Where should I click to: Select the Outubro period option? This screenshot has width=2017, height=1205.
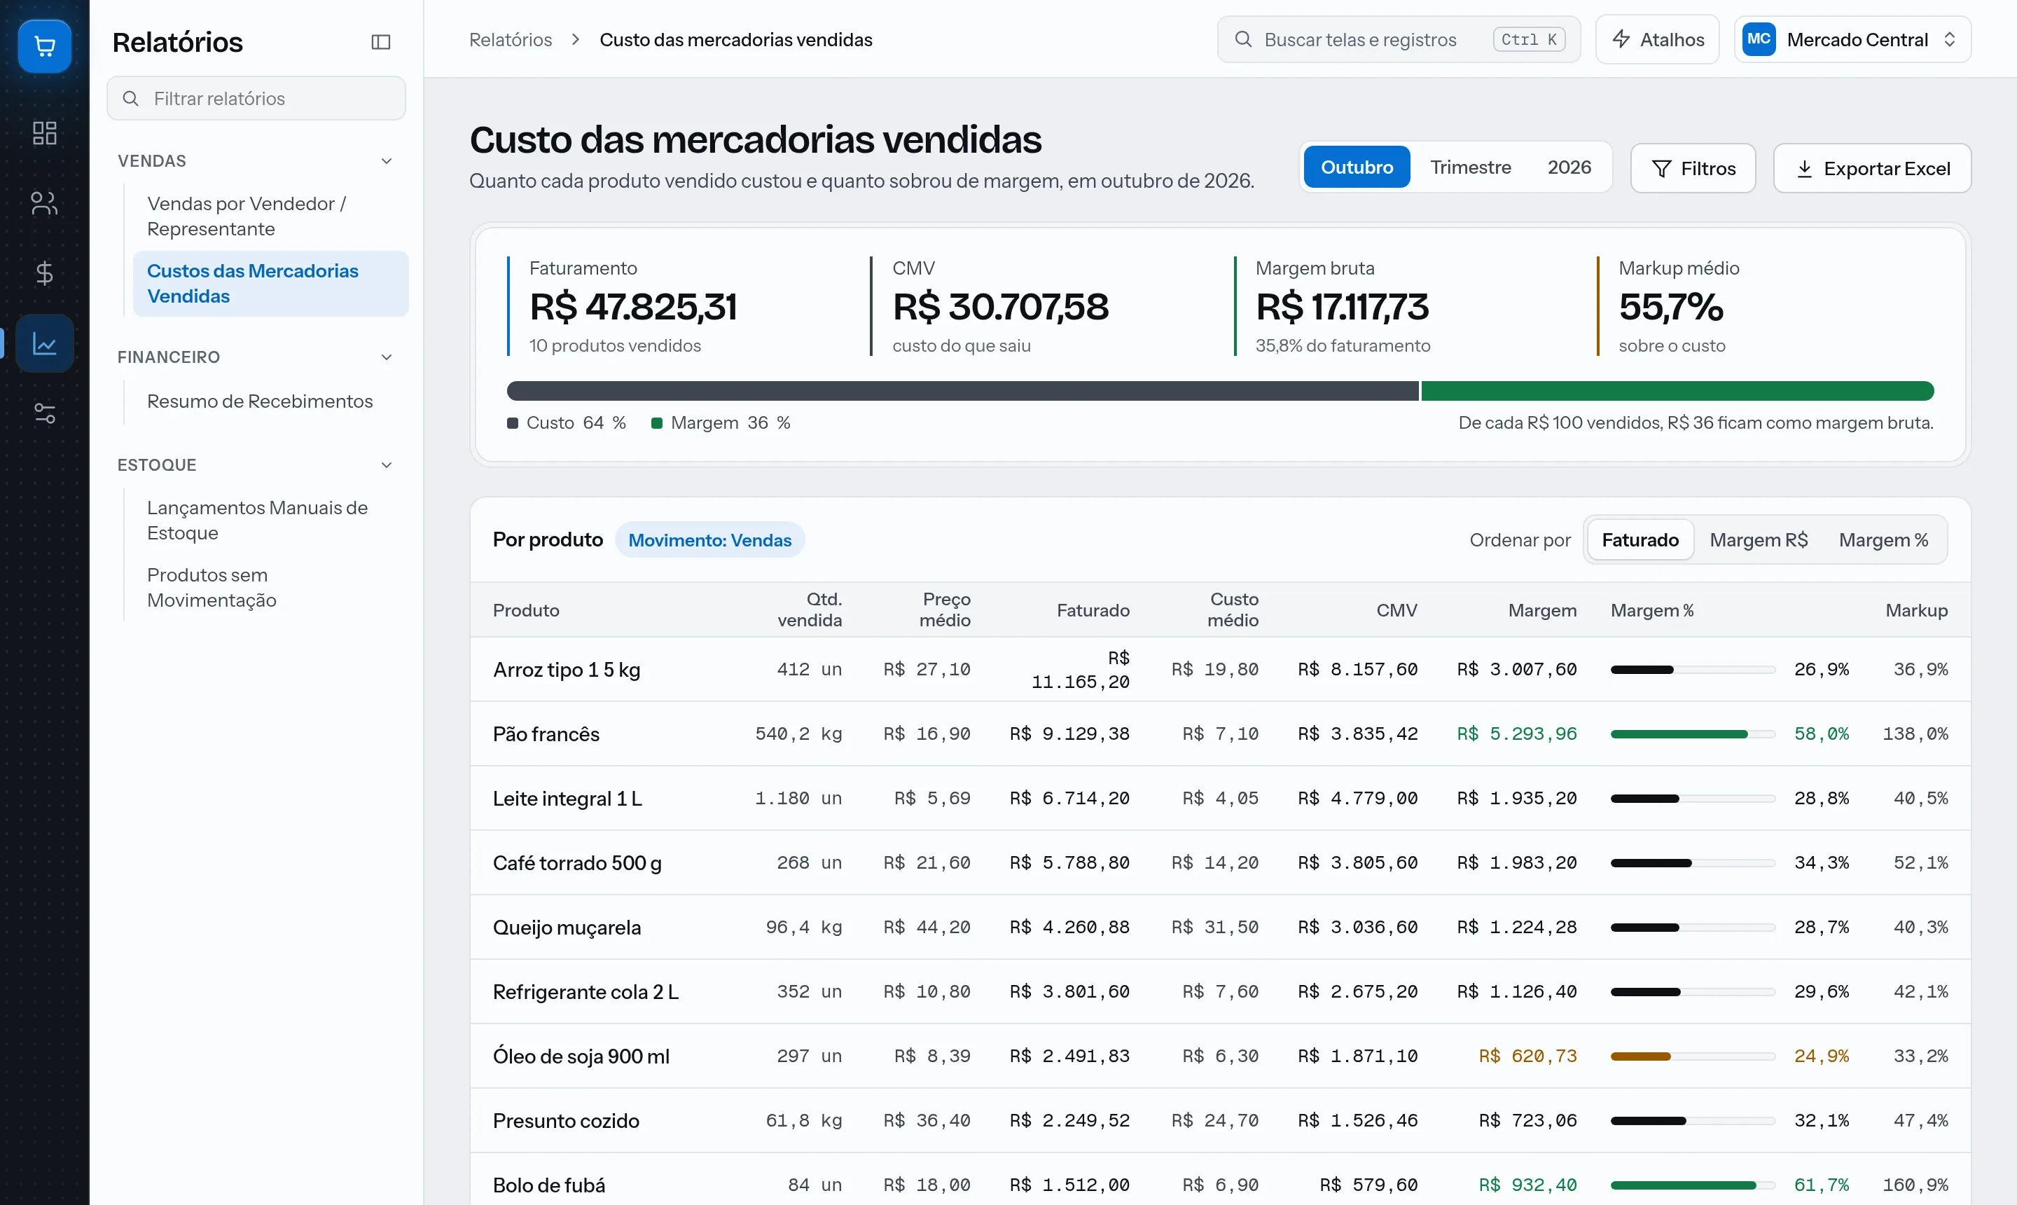point(1357,167)
